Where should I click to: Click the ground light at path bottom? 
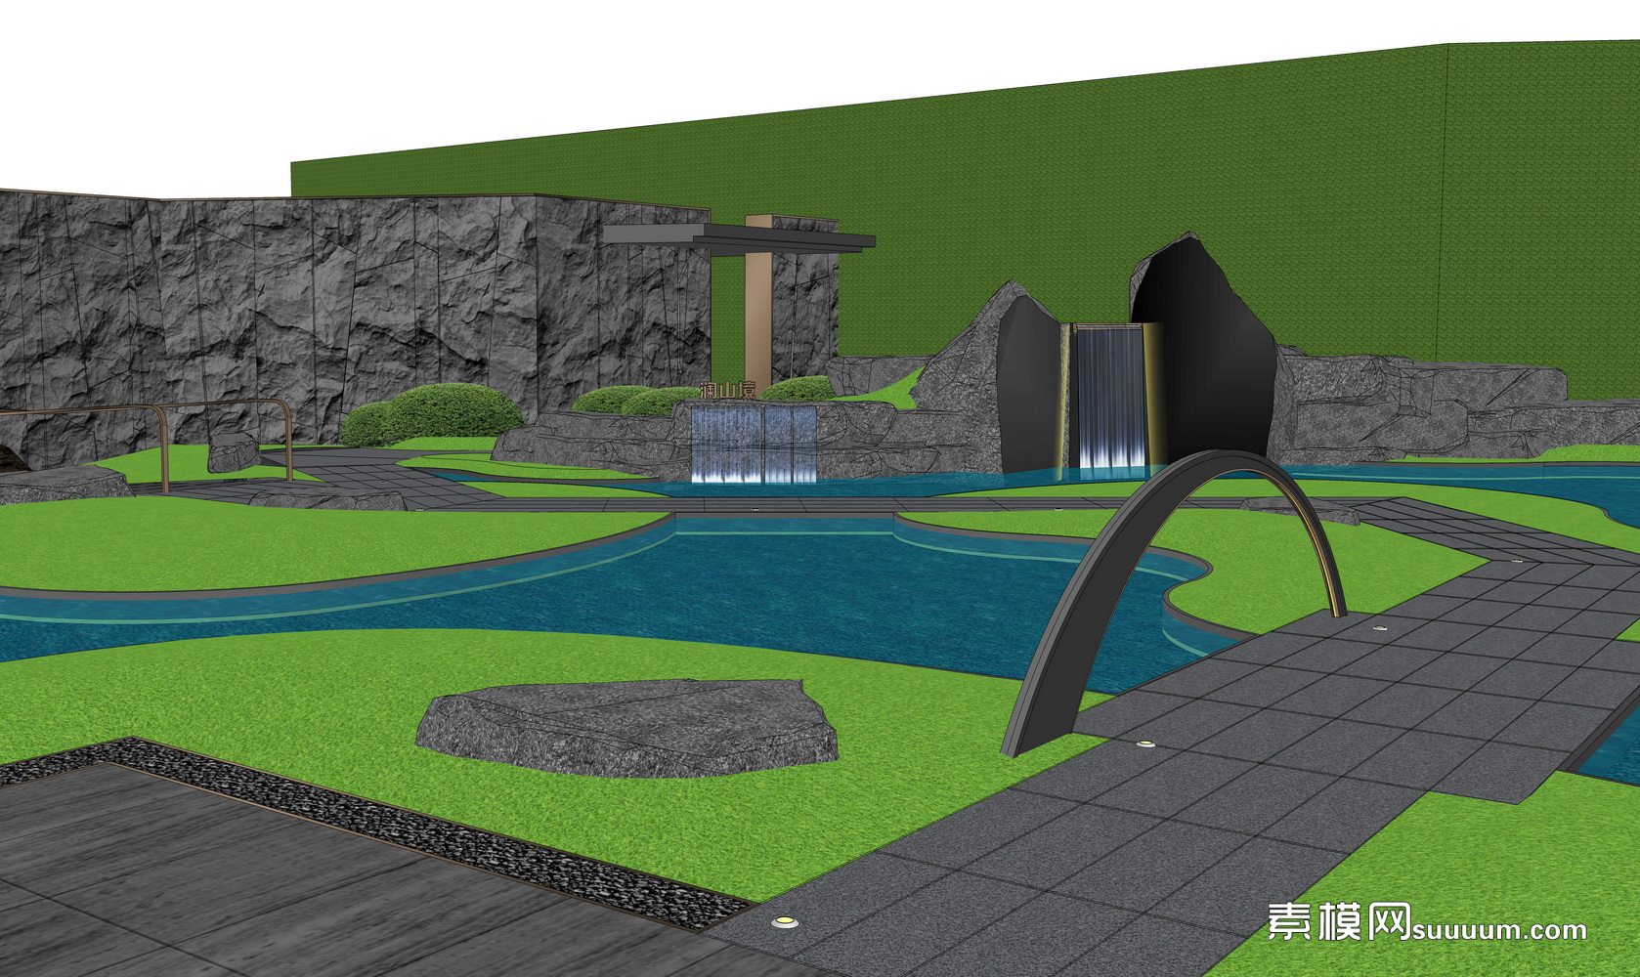click(x=783, y=920)
